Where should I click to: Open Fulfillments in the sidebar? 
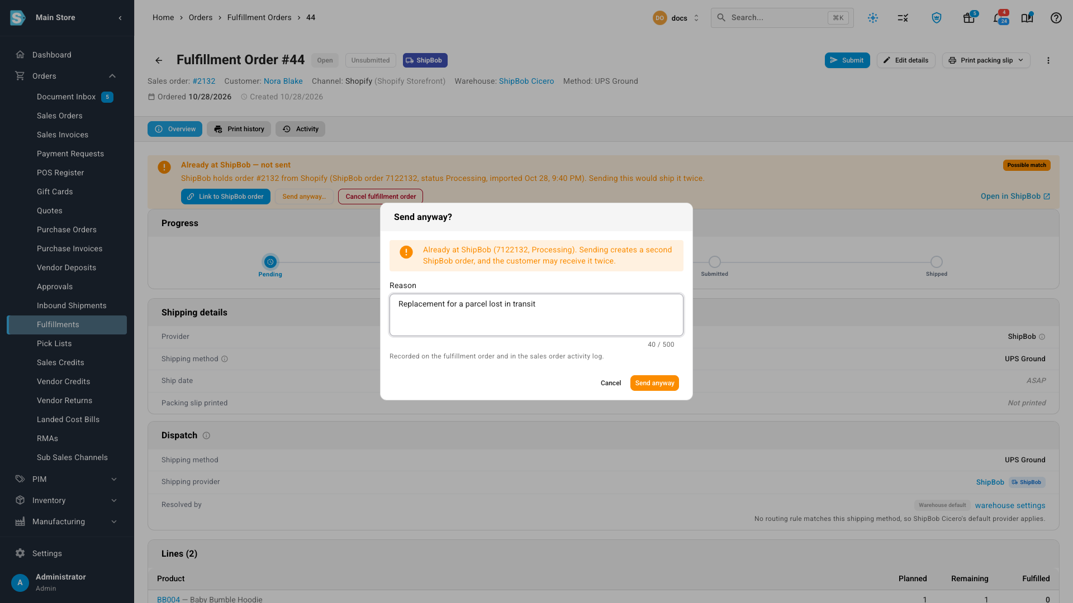point(67,325)
